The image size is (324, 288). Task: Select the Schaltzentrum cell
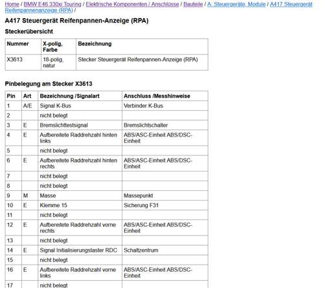165,250
